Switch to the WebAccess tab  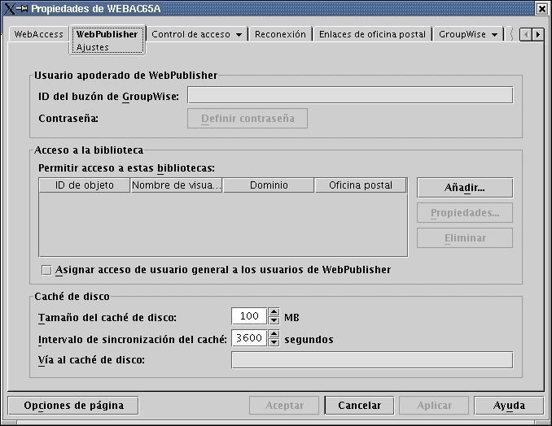tap(38, 34)
